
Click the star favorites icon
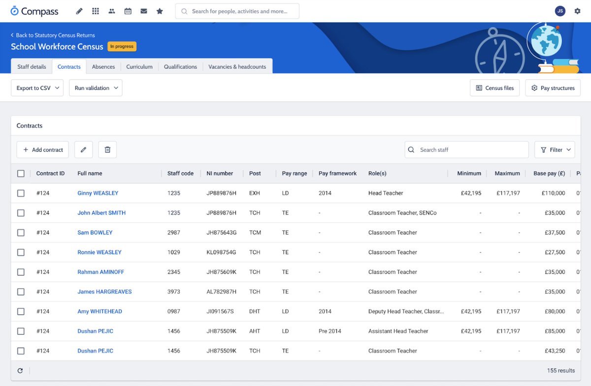[160, 11]
